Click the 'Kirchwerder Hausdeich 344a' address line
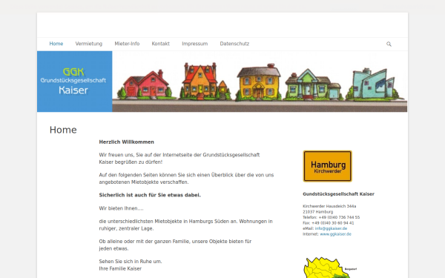 pyautogui.click(x=329, y=206)
